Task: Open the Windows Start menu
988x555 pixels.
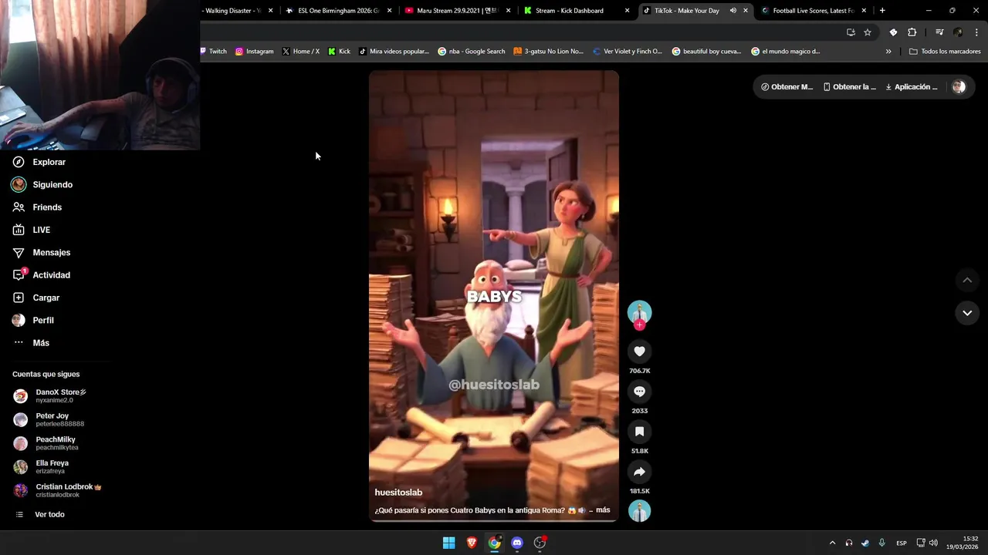Action: pyautogui.click(x=448, y=543)
